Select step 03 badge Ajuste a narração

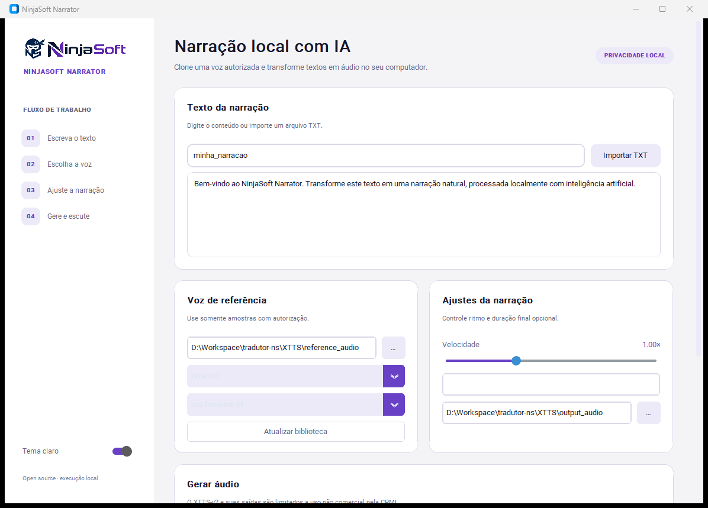(31, 190)
